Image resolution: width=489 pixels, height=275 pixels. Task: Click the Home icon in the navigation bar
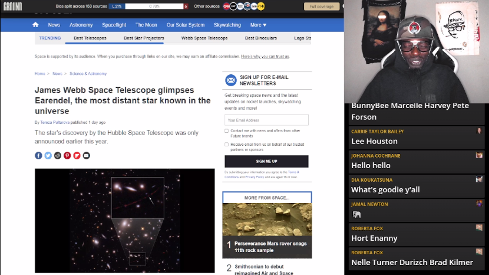(x=35, y=25)
